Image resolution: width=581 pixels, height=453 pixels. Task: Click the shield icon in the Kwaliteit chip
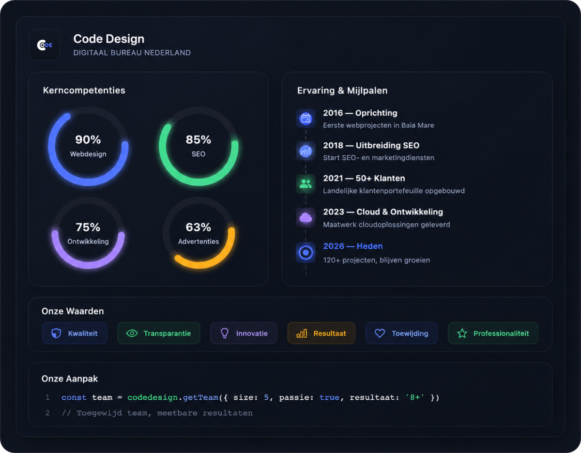pyautogui.click(x=56, y=333)
